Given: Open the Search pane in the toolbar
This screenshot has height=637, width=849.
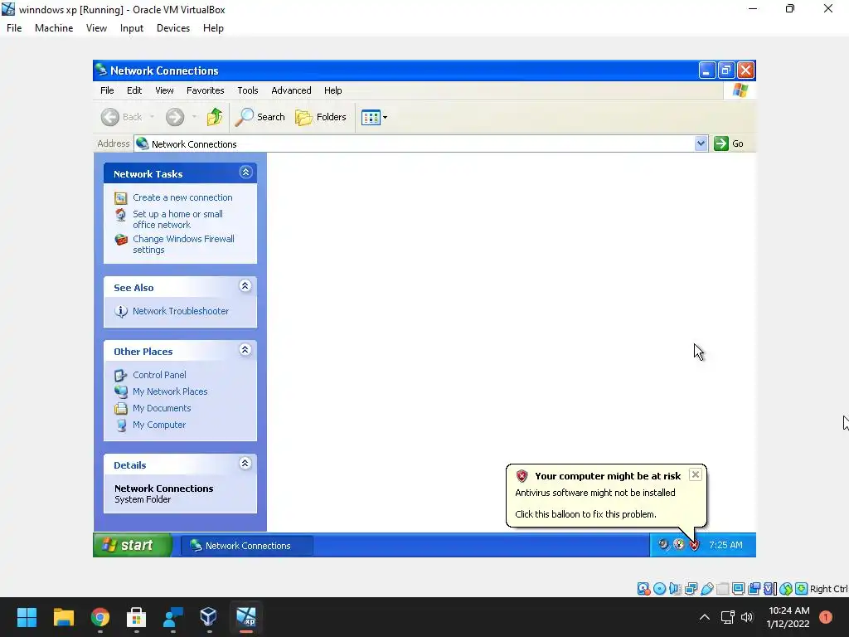Looking at the screenshot, I should click(x=260, y=117).
